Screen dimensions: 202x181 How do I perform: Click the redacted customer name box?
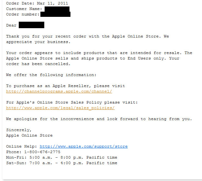tap(57, 9)
